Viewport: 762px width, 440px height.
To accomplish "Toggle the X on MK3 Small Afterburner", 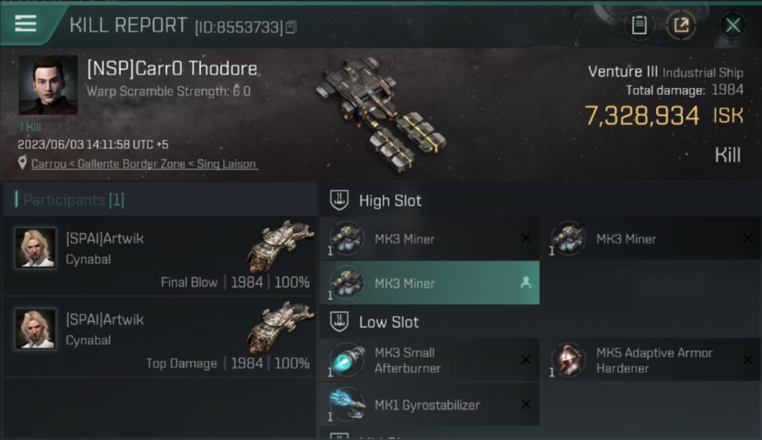I will pyautogui.click(x=526, y=360).
